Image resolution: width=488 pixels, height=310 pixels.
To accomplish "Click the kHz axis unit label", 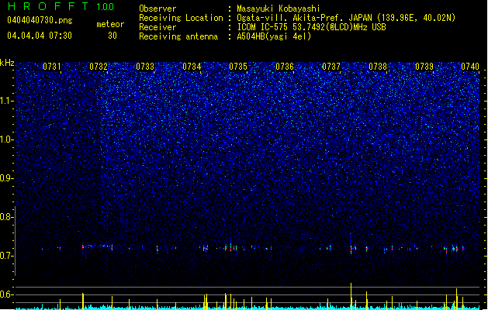I will 7,63.
